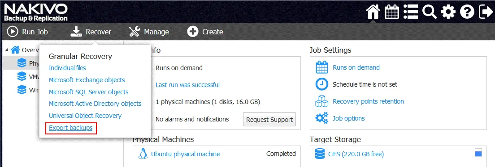Click the Run Job play icon
495x167 pixels.
tap(12, 31)
